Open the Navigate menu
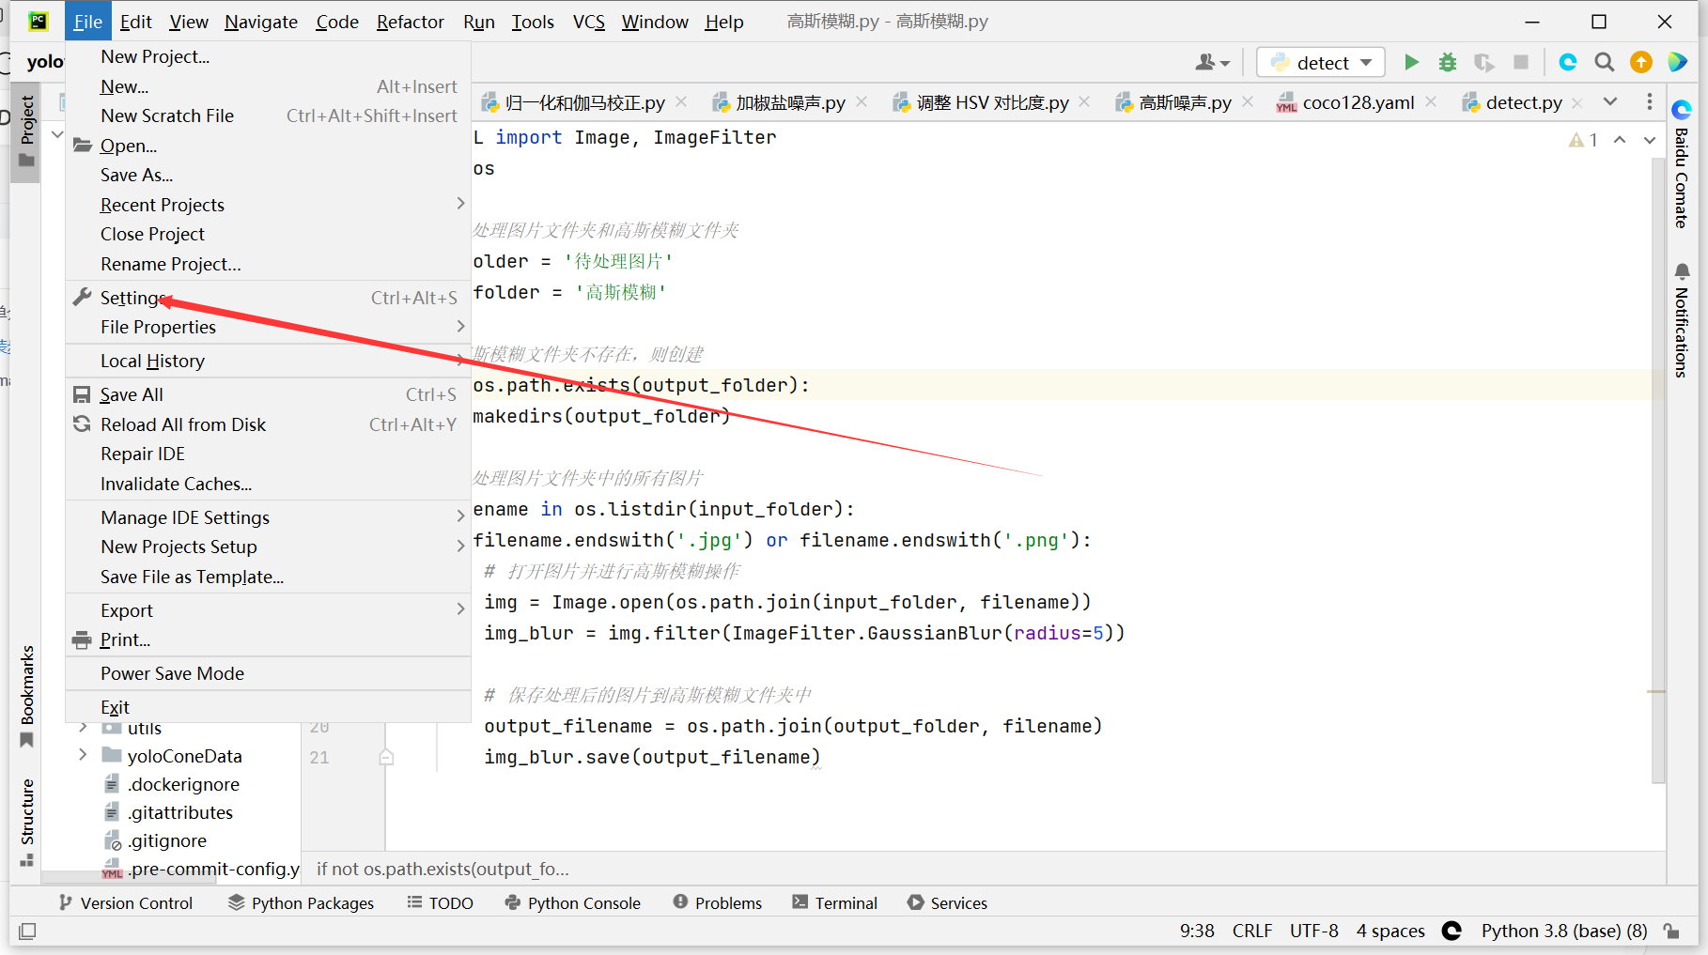1708x955 pixels. tap(261, 22)
